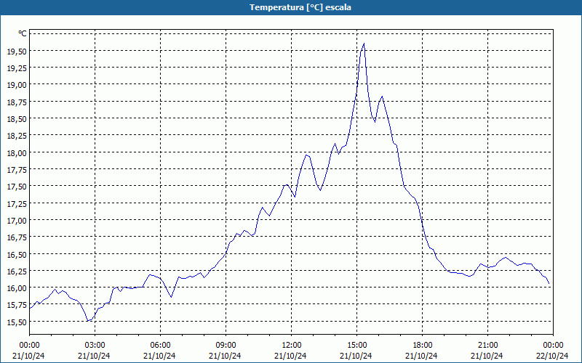
Task: Click the highest peak of the temperature curve
Action: click(x=364, y=44)
